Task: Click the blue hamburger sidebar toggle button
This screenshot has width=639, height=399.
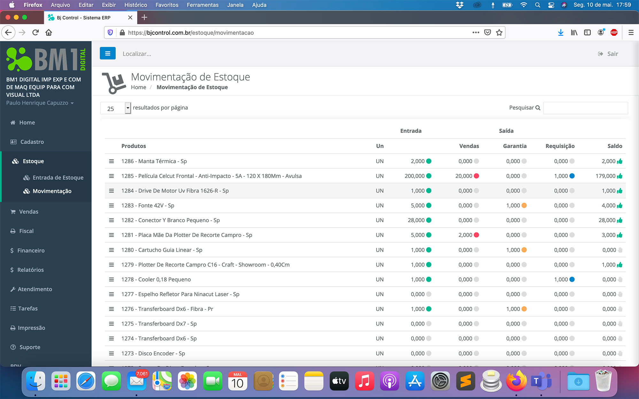Action: [107, 53]
